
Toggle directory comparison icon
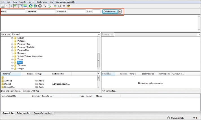point(60,6)
